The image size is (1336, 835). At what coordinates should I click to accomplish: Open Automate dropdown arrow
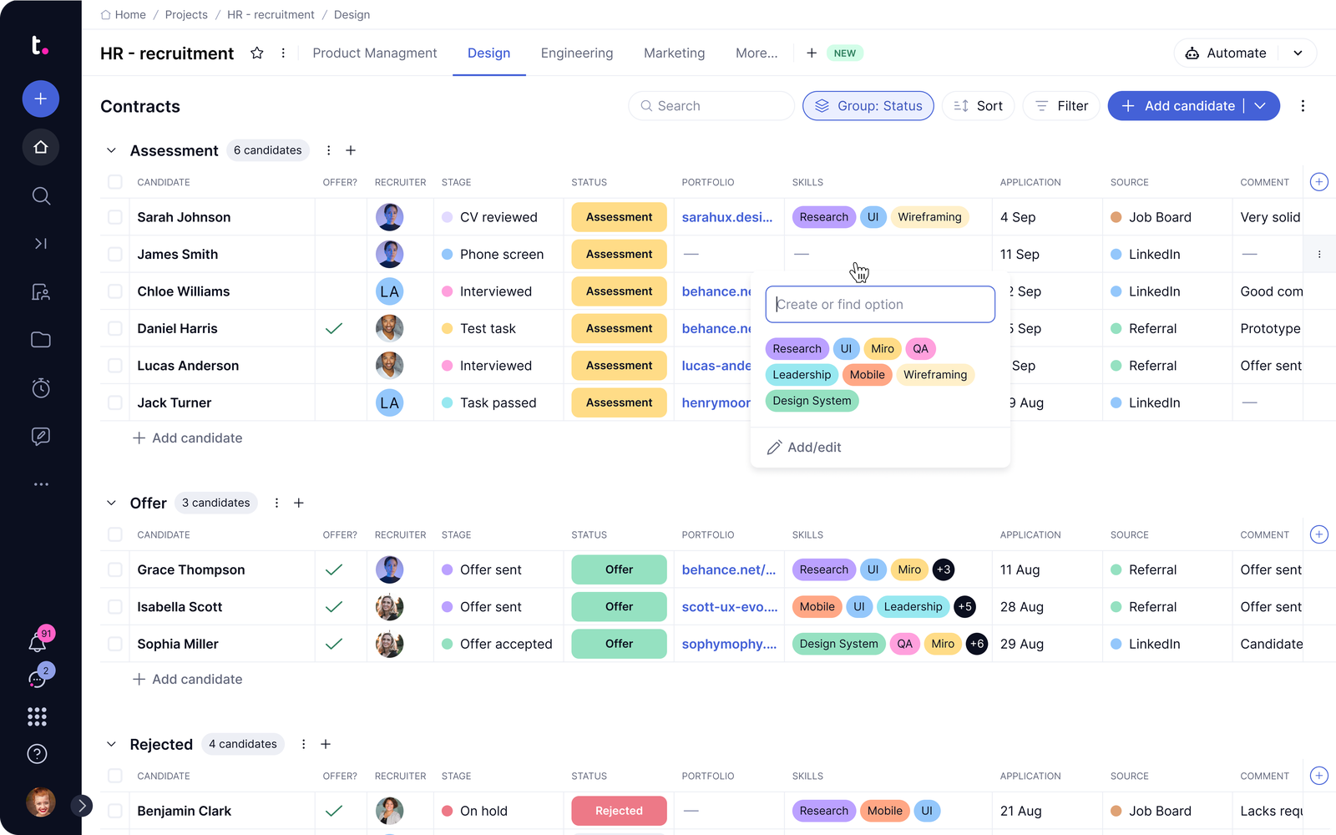pyautogui.click(x=1298, y=53)
